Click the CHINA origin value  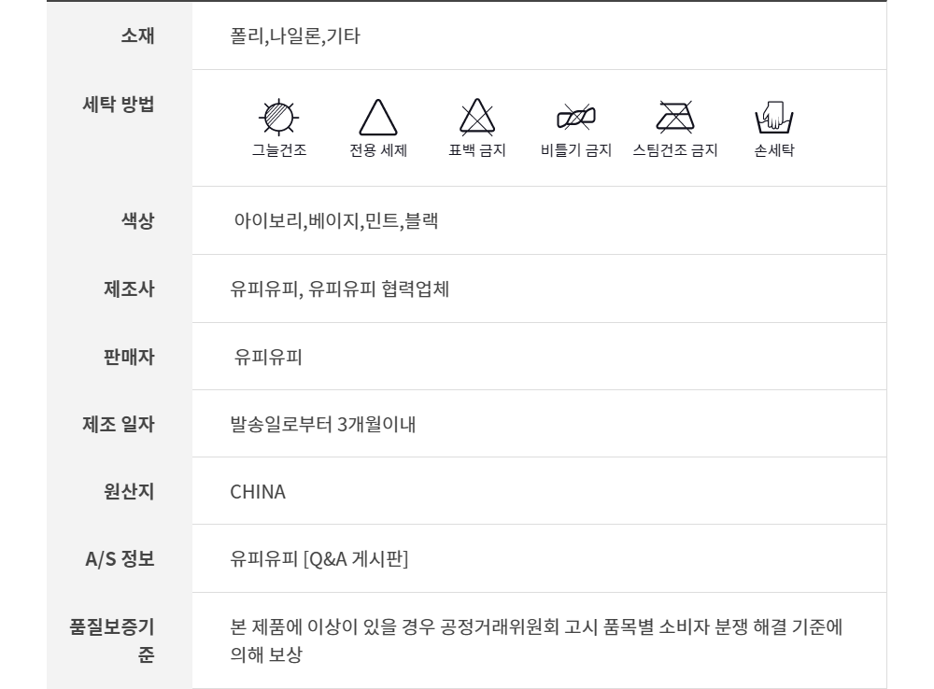click(x=258, y=492)
